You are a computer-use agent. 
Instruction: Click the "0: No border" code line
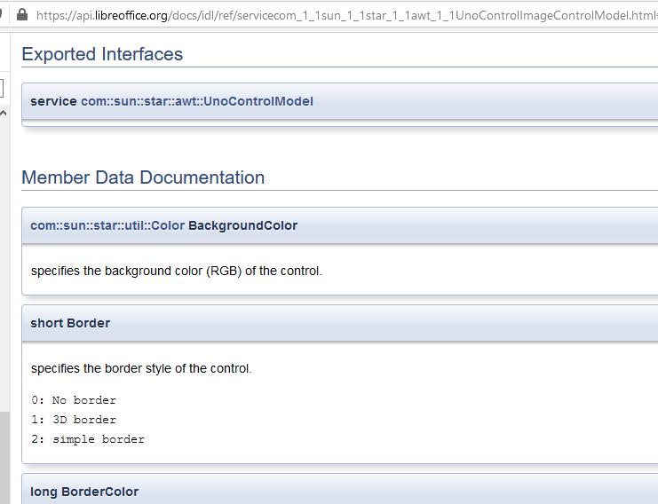[x=74, y=400]
